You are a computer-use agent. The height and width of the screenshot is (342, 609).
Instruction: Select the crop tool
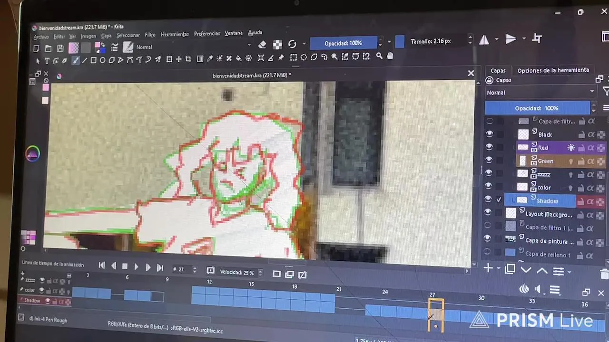pyautogui.click(x=188, y=59)
